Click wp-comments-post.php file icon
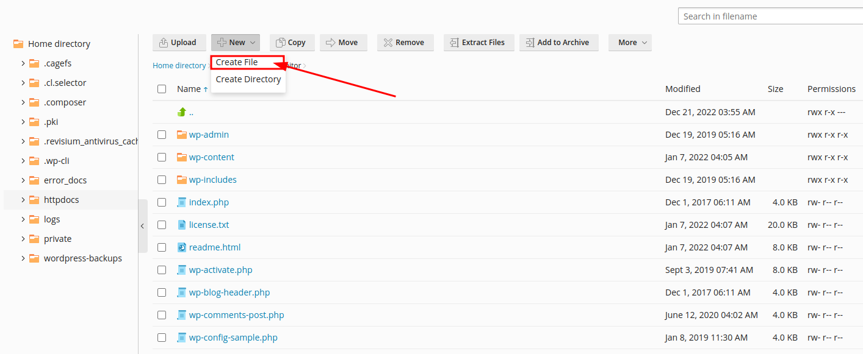The height and width of the screenshot is (354, 863). 181,315
